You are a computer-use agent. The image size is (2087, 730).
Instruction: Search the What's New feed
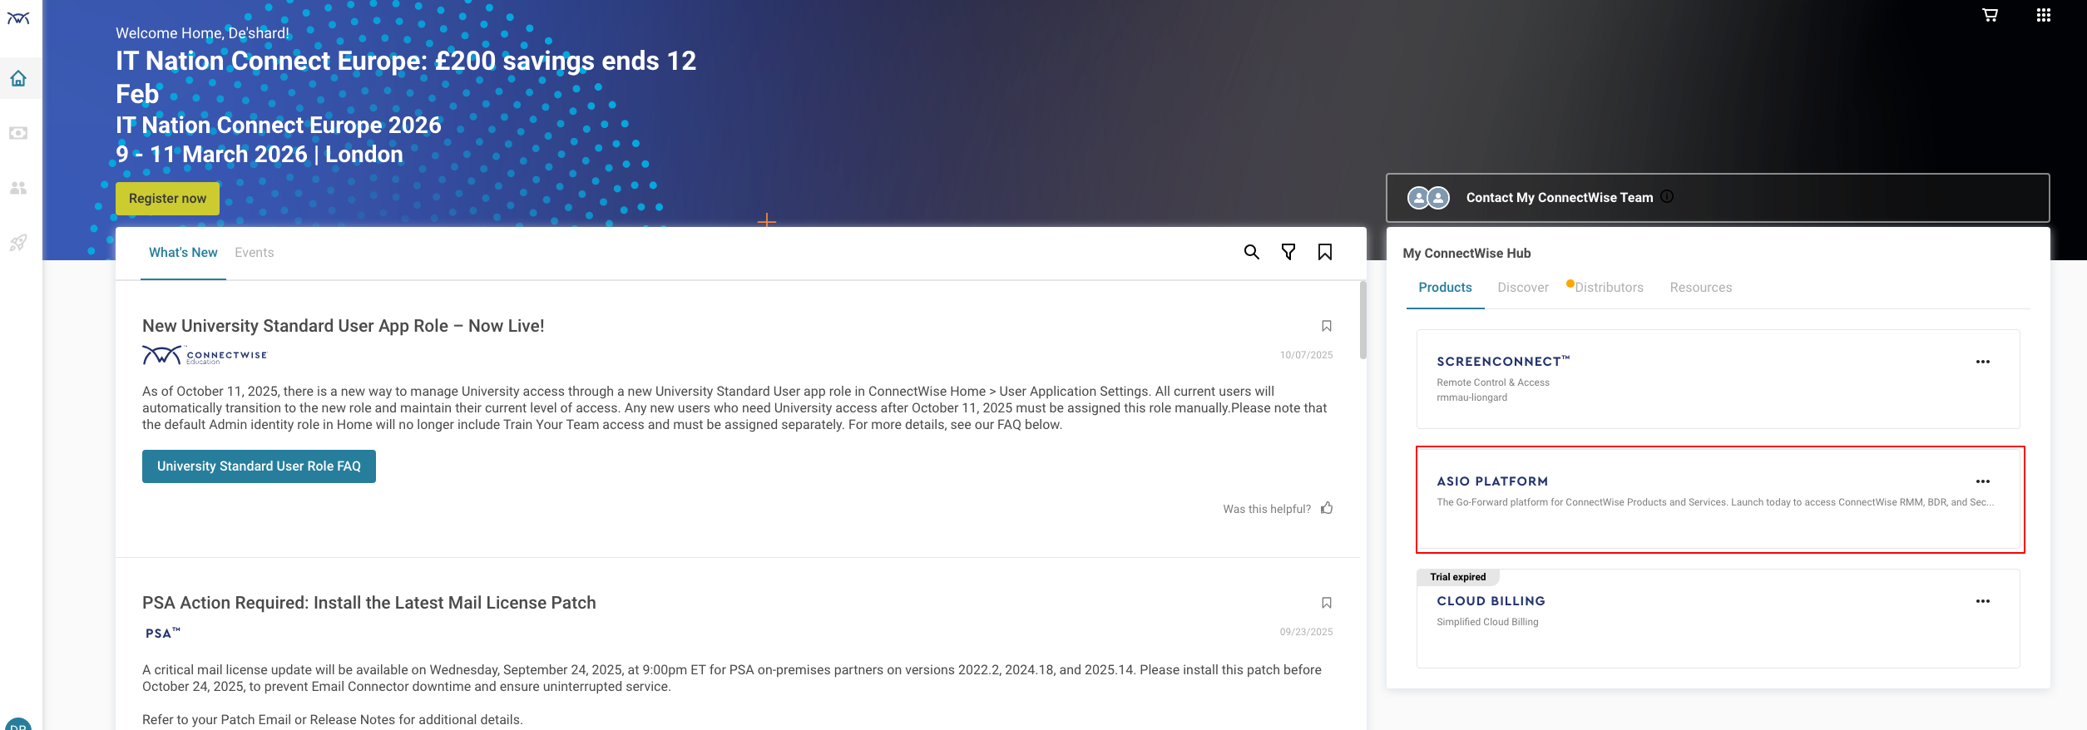pyautogui.click(x=1251, y=252)
